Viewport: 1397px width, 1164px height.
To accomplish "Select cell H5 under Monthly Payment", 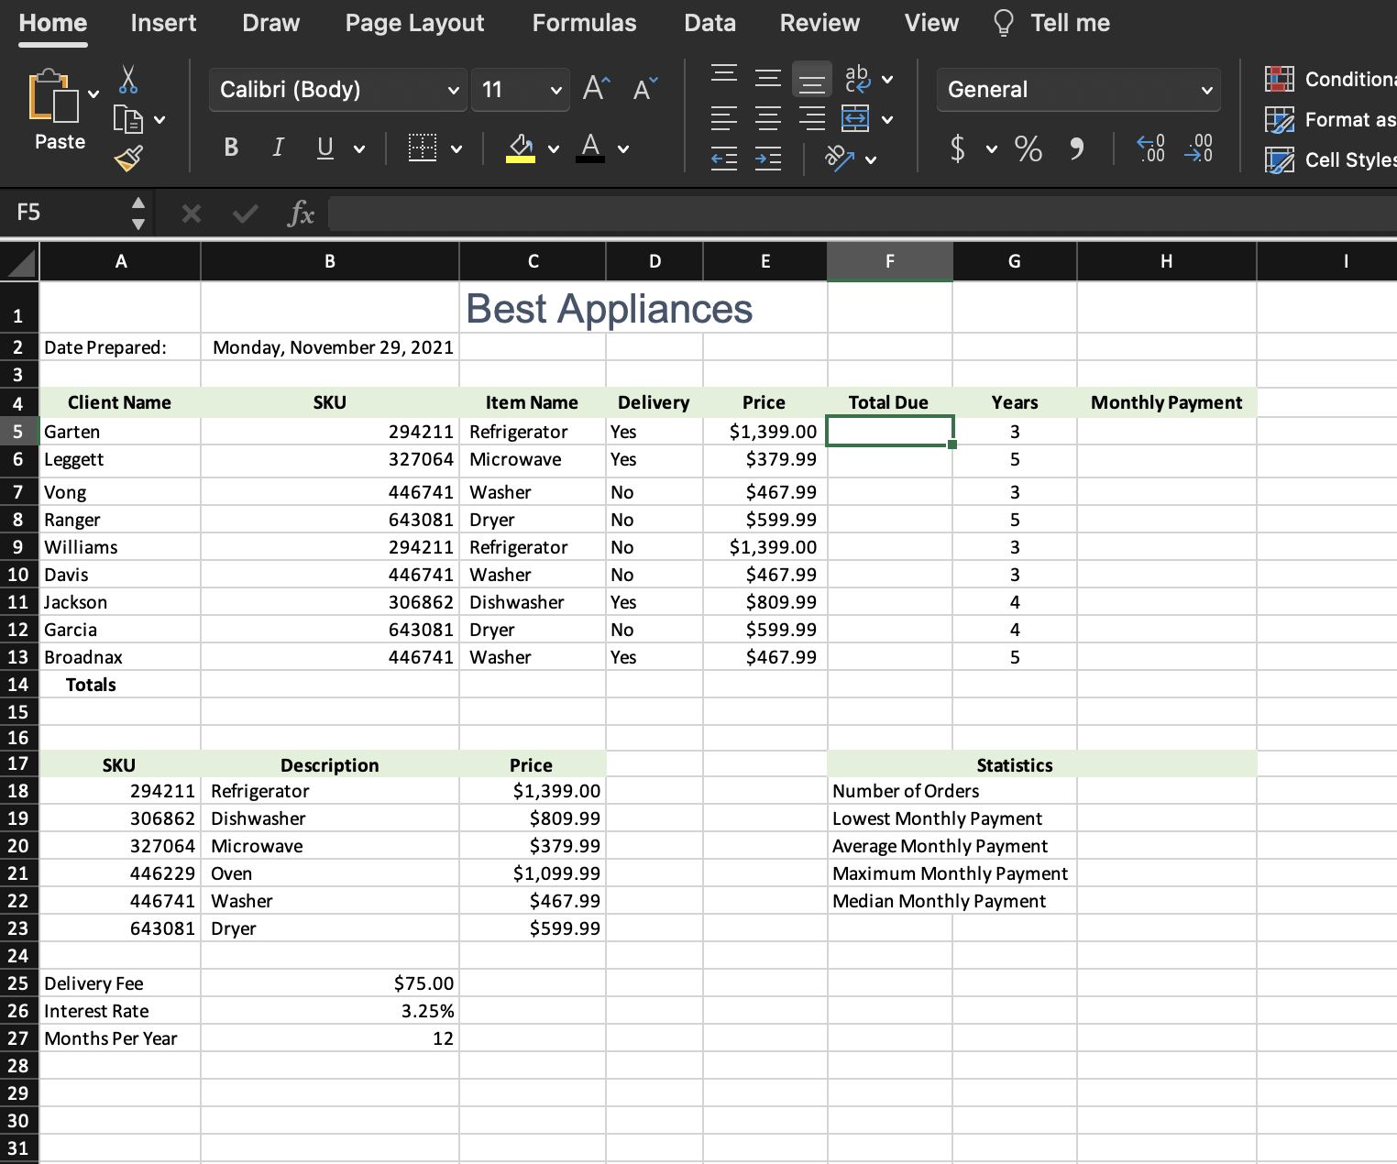I will point(1166,432).
